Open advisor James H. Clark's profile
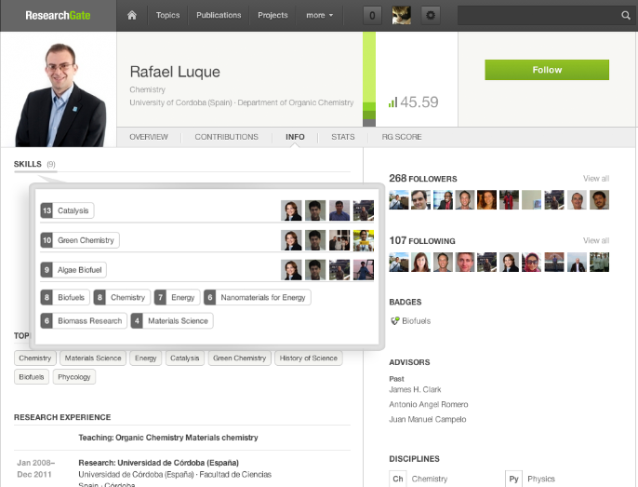The height and width of the screenshot is (487, 638). point(415,389)
